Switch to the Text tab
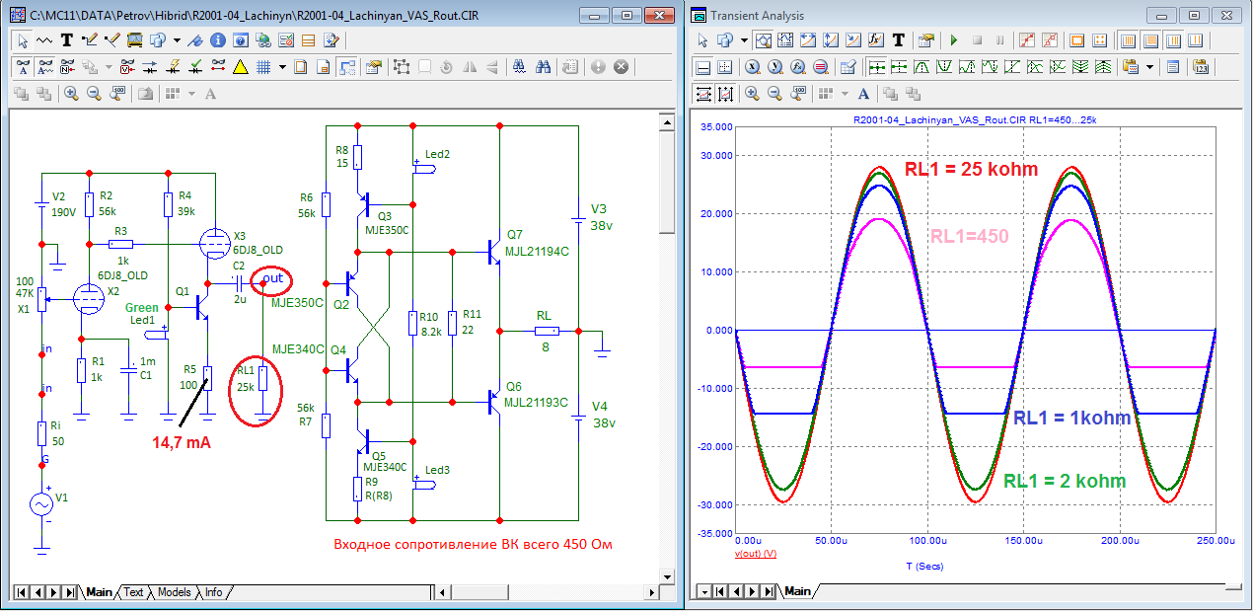 coord(133,592)
